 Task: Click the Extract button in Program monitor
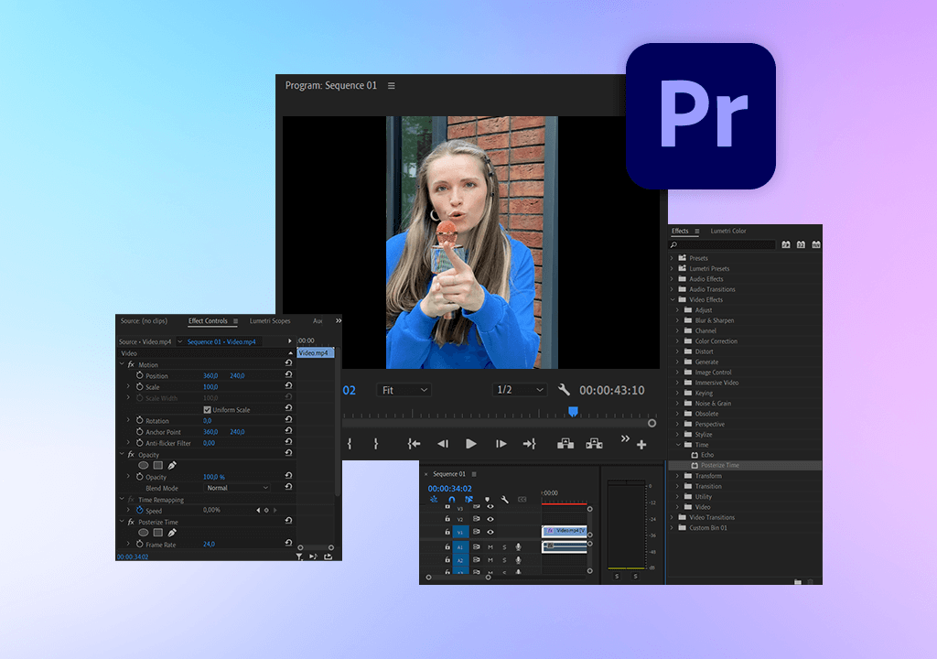pos(594,443)
